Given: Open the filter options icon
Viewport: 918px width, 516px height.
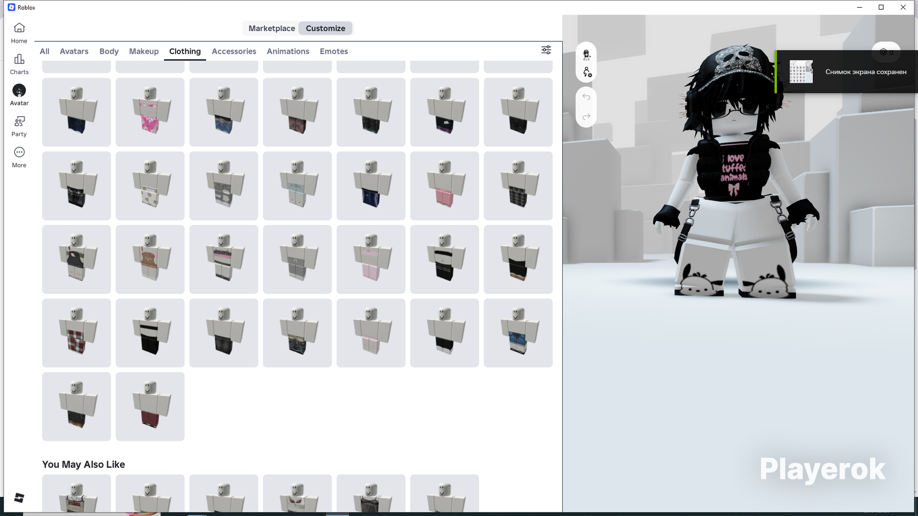Looking at the screenshot, I should (546, 50).
